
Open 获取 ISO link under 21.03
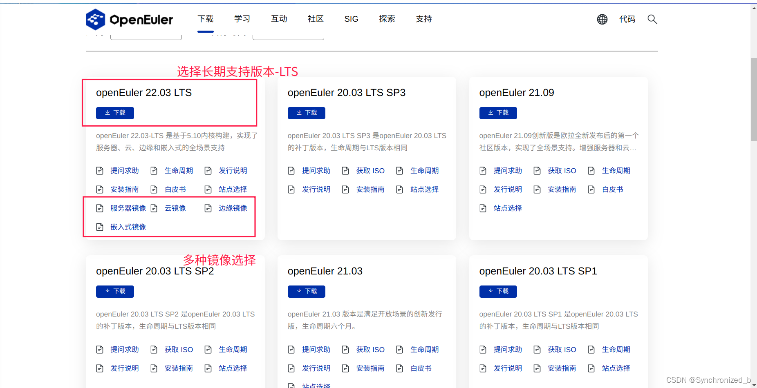(370, 350)
